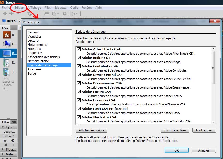The width and height of the screenshot is (223, 159).
Task: Select the highlighted desktop favorite icon
Action: tap(6, 53)
